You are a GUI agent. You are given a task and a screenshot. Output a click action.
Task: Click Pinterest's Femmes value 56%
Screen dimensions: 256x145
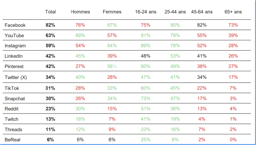[112, 66]
